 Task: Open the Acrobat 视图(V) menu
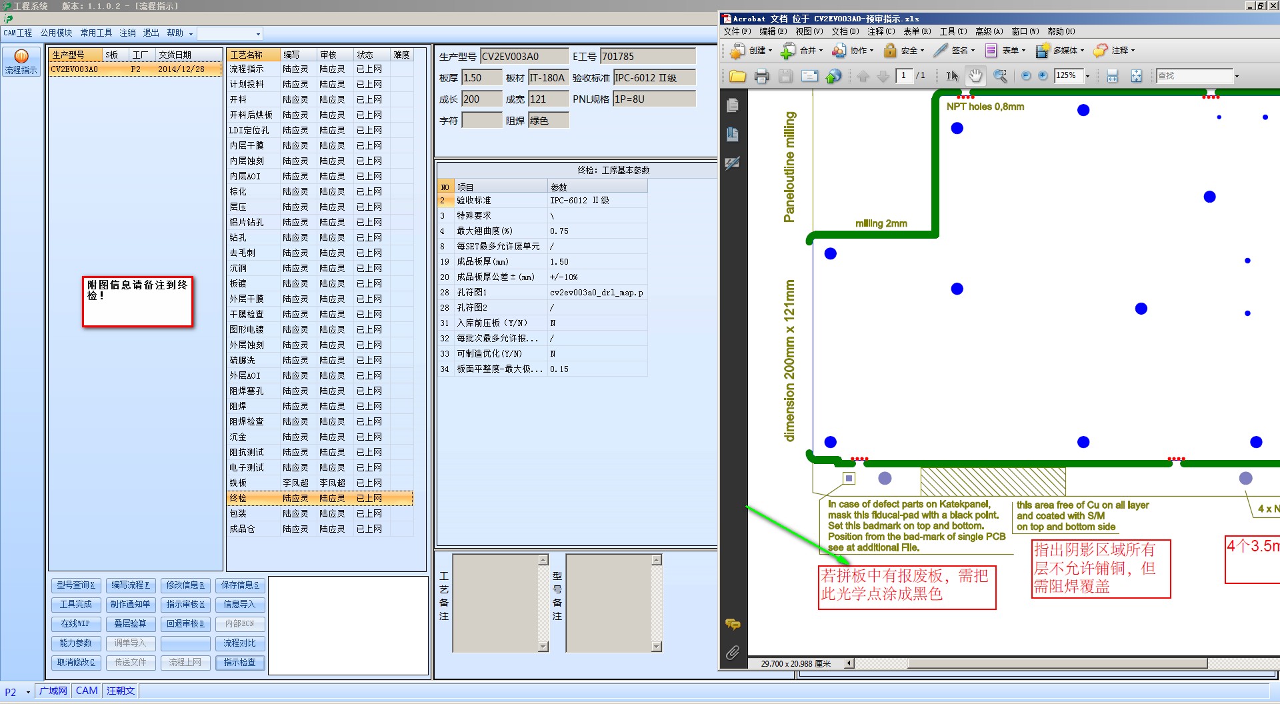809,31
